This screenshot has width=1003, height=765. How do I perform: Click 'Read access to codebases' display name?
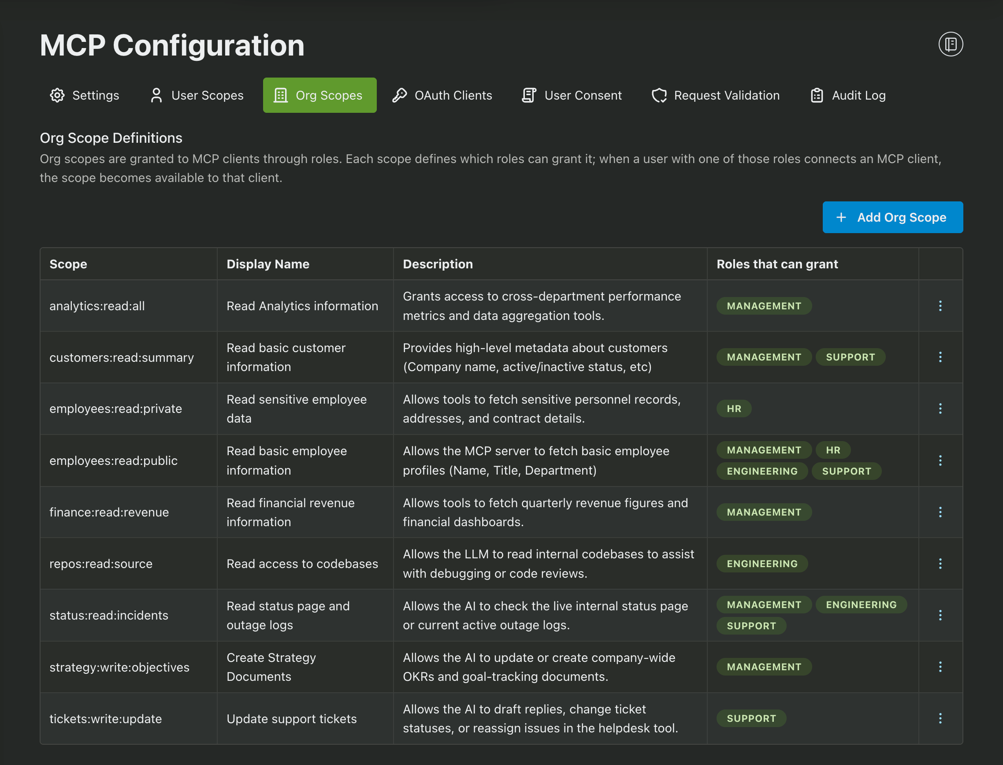[302, 564]
